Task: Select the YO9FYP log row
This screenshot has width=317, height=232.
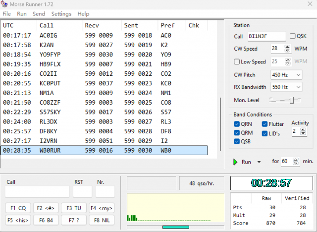Action: pyautogui.click(x=105, y=55)
